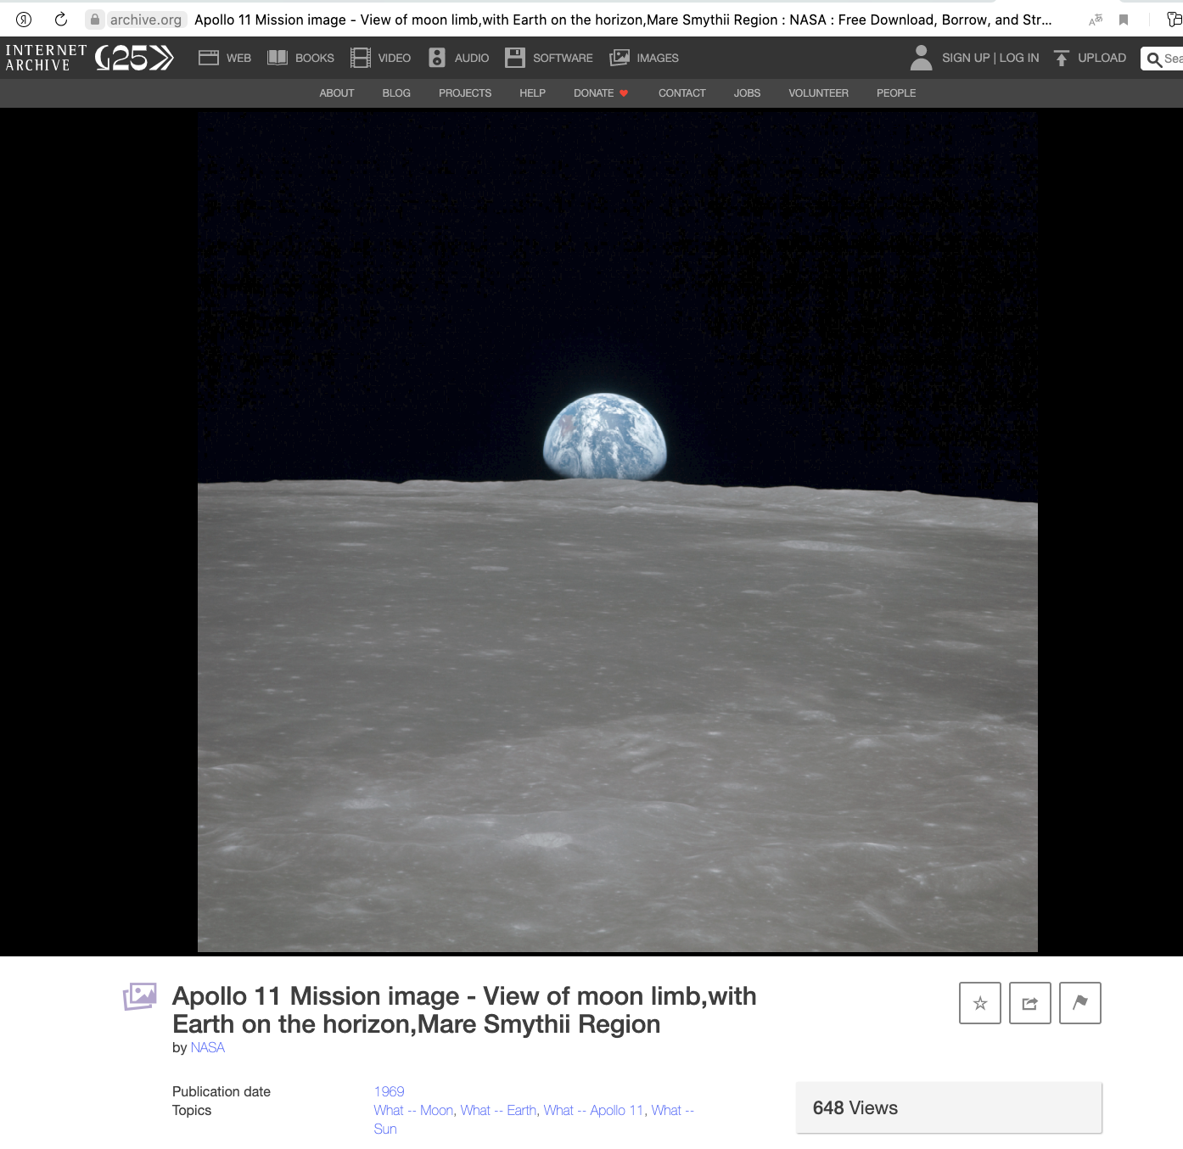The image size is (1183, 1149).
Task: Click the Sign Up link
Action: tap(966, 58)
